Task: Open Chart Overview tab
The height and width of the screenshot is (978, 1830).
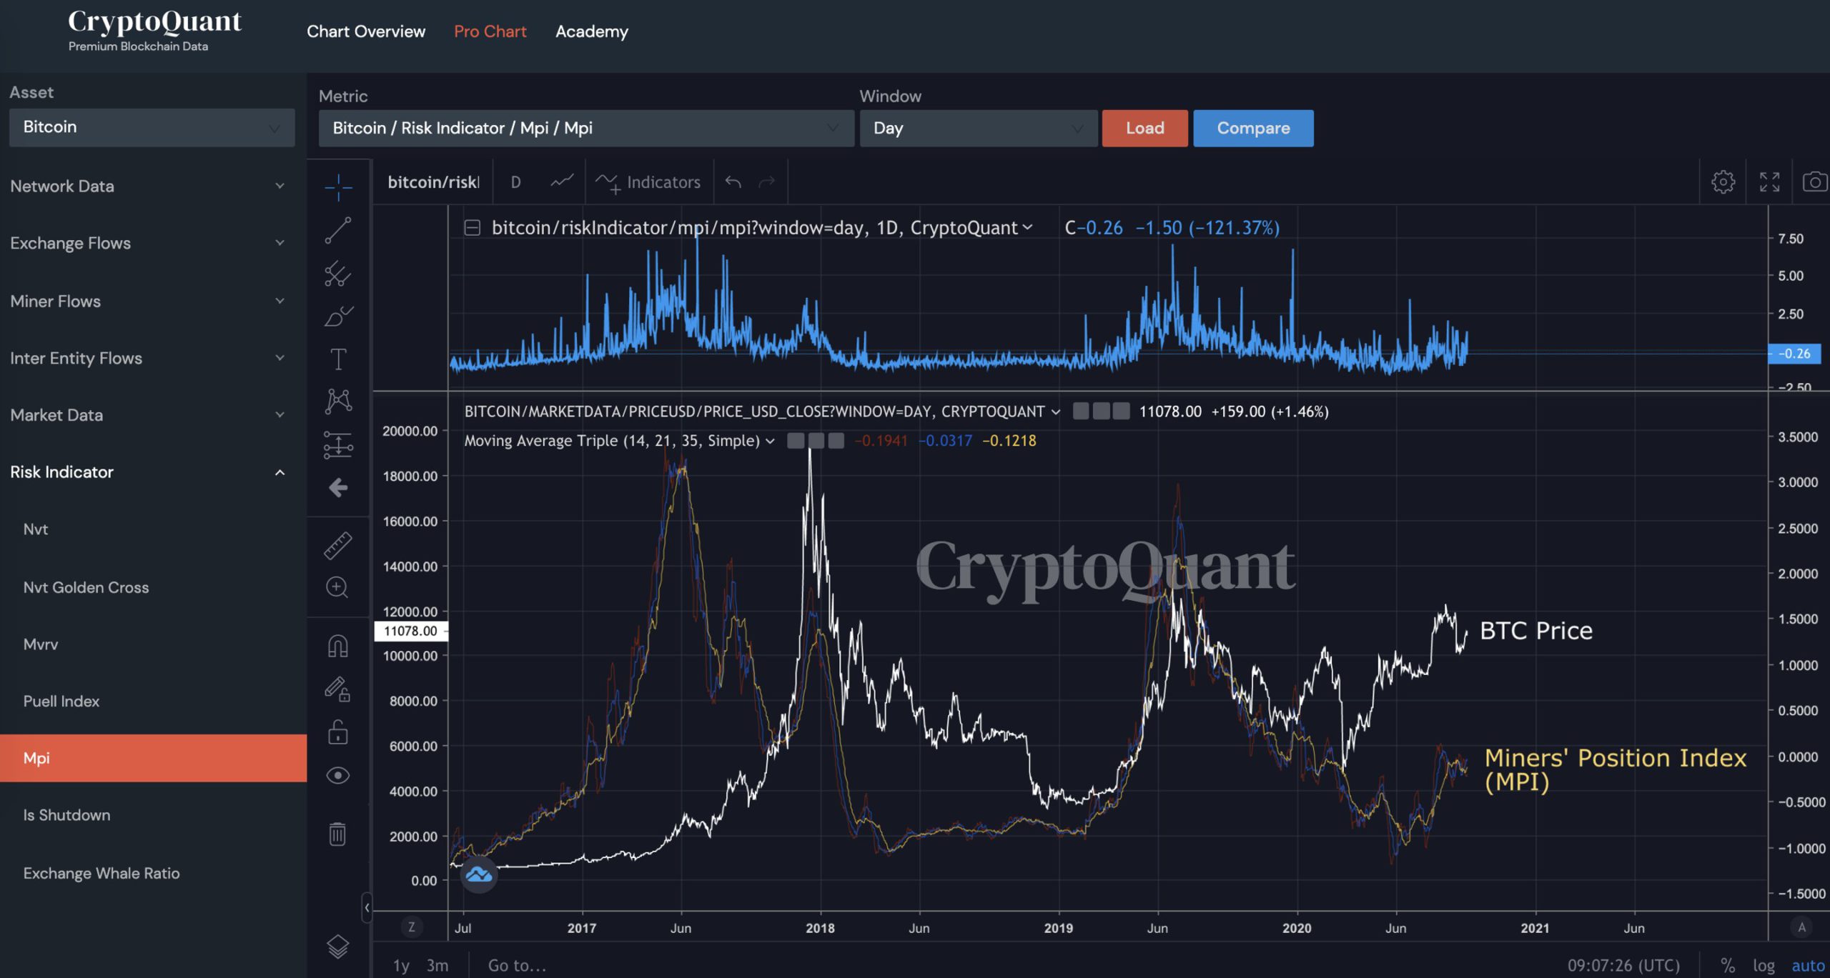Action: click(366, 31)
